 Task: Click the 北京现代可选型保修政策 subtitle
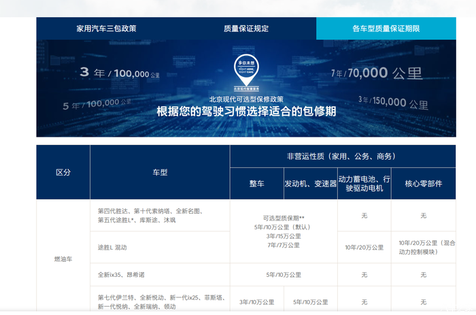click(246, 99)
